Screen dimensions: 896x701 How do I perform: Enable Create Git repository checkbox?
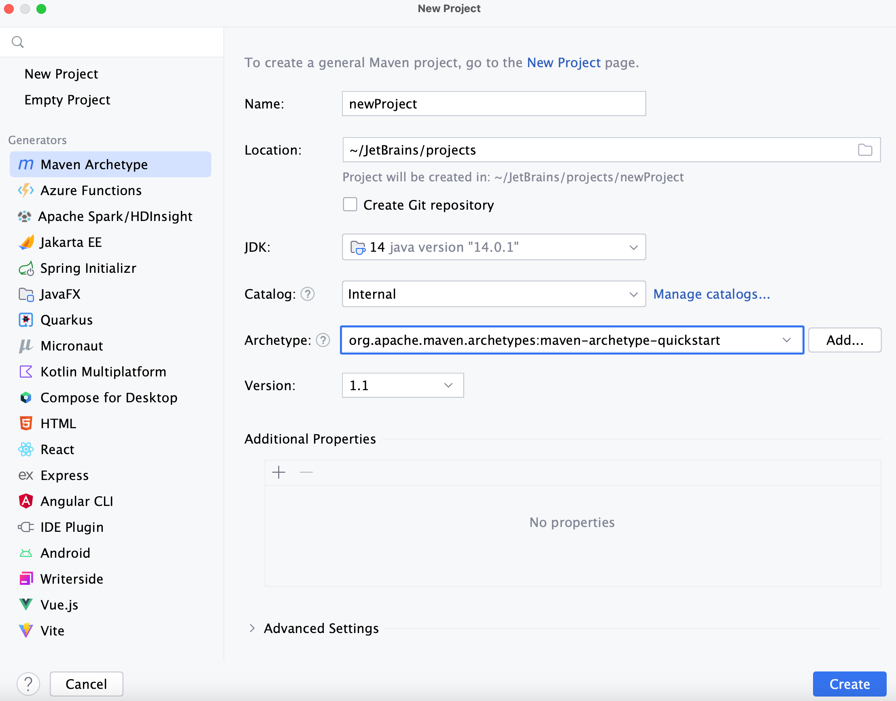(350, 204)
